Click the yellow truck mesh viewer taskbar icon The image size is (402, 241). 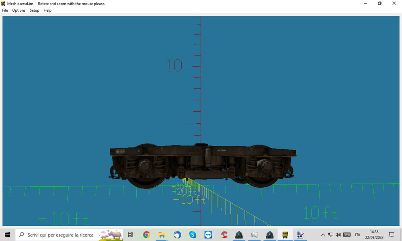(285, 235)
